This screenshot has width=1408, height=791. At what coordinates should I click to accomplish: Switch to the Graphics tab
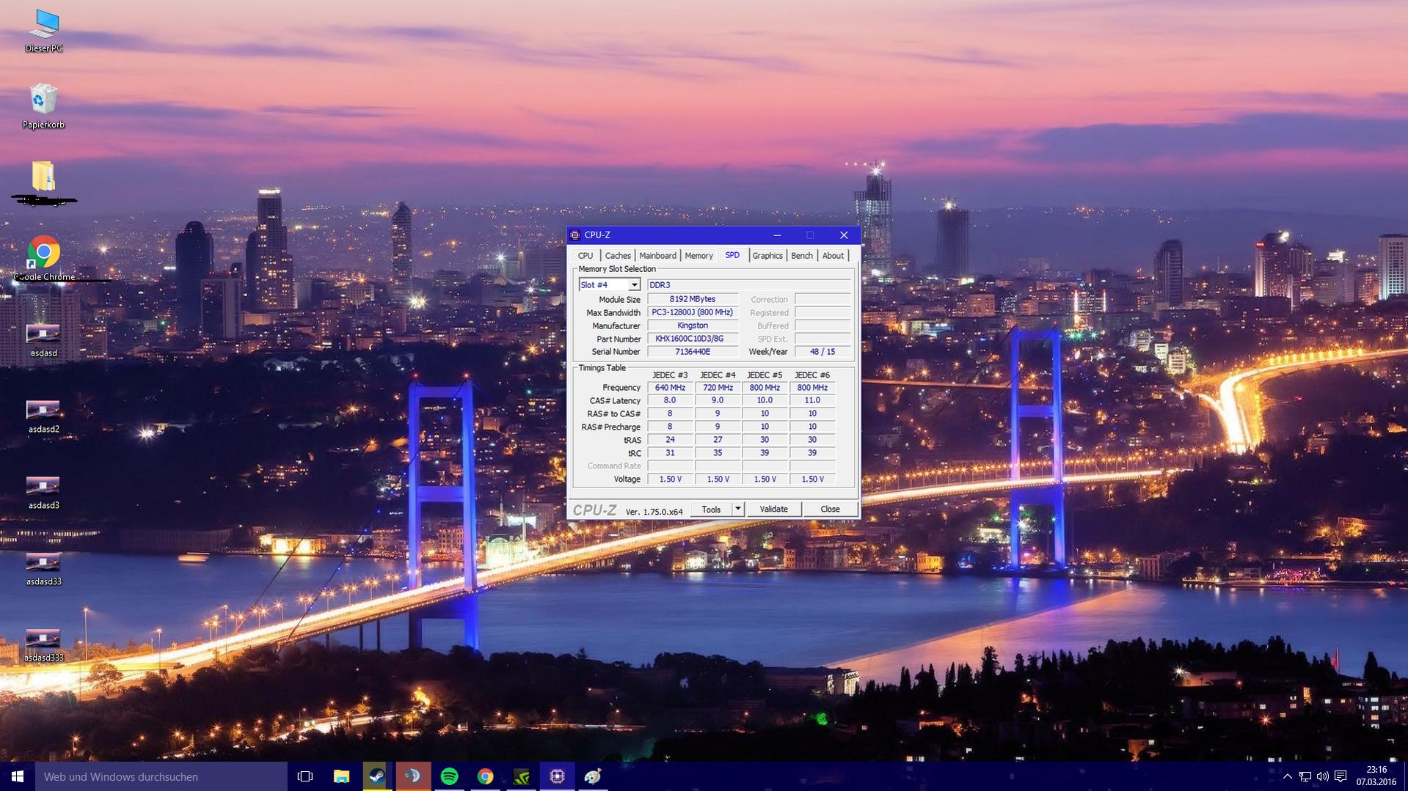(x=767, y=256)
